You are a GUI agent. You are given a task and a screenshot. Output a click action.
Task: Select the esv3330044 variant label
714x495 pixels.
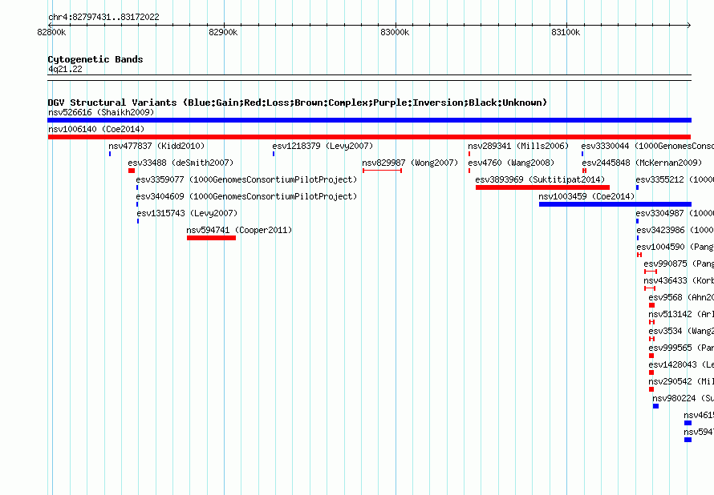click(x=647, y=146)
